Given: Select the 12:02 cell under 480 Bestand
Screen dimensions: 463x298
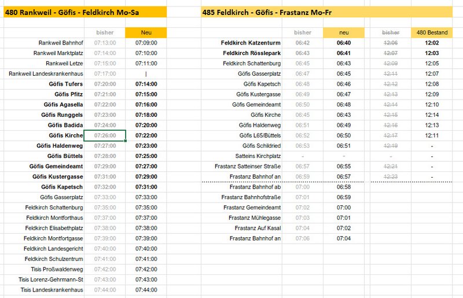Looking at the screenshot, I should [432, 43].
